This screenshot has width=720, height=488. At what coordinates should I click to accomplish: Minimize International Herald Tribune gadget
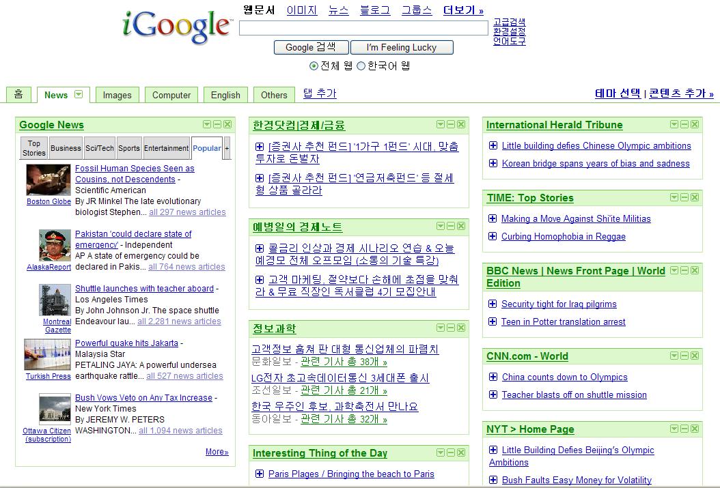[684, 124]
